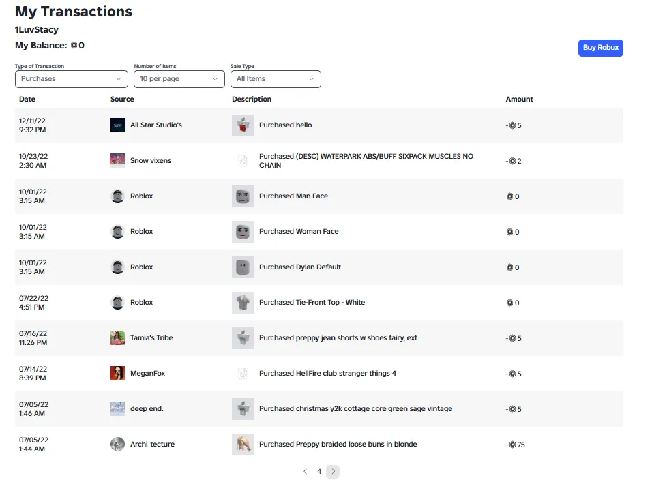View christmas y2k cottage core thumbnail
This screenshot has width=652, height=497.
pyautogui.click(x=243, y=409)
